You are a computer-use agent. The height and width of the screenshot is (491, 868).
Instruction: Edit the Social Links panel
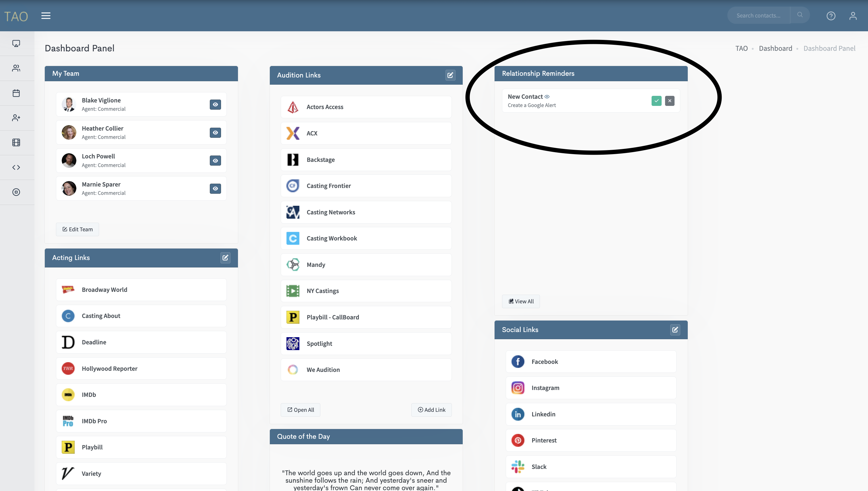(675, 330)
